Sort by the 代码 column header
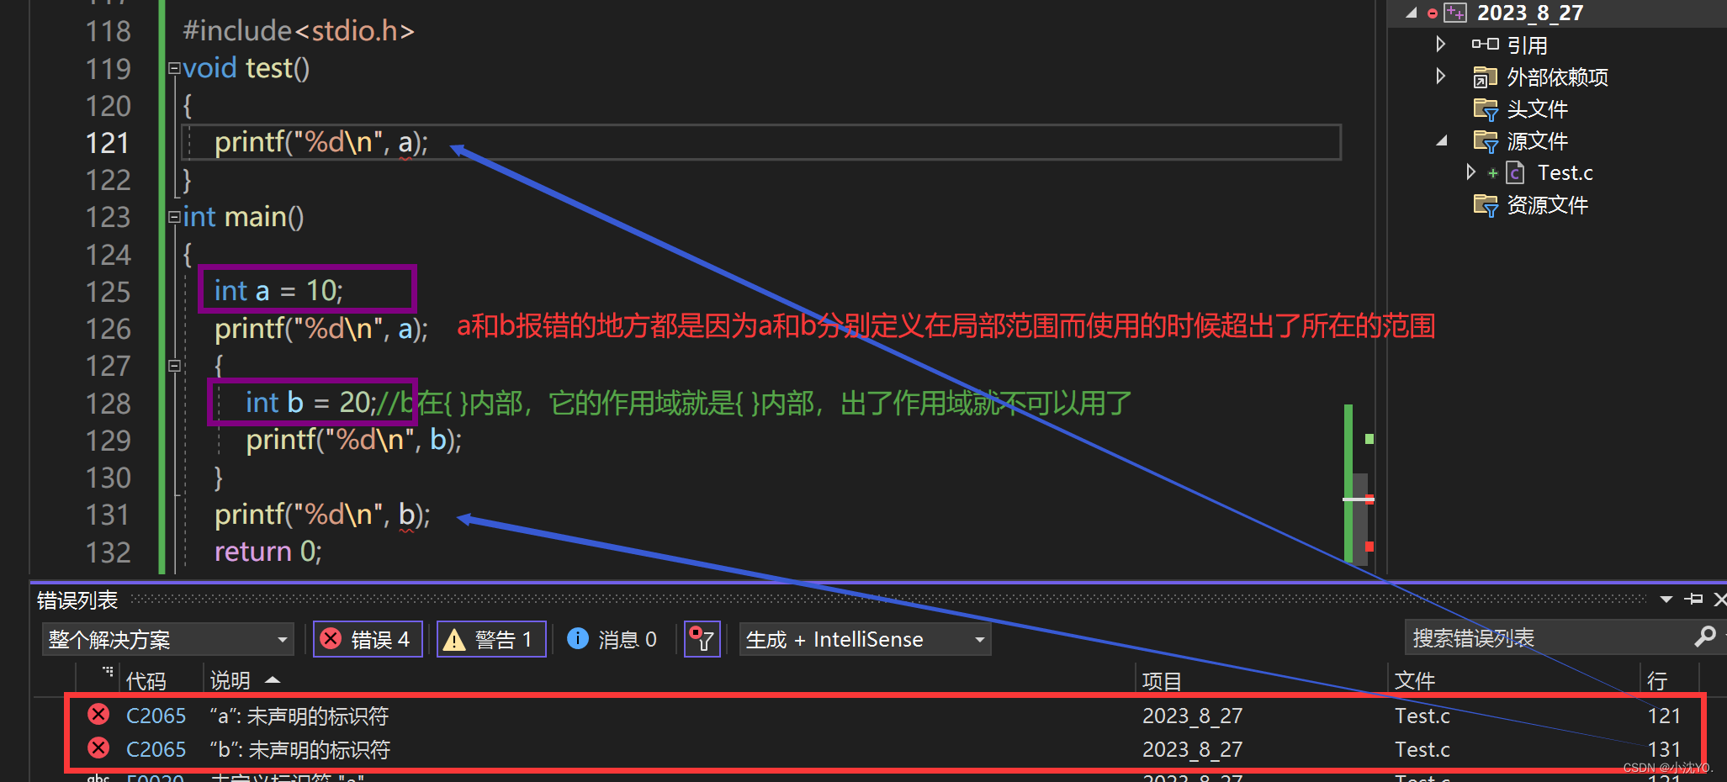1727x782 pixels. (146, 680)
